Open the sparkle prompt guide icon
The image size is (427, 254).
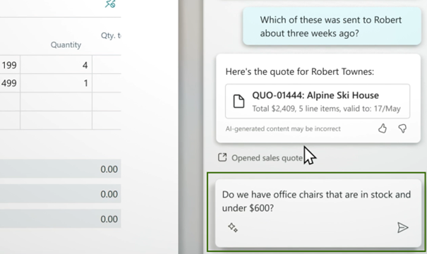(233, 227)
